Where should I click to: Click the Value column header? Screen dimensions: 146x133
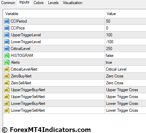coord(125,14)
